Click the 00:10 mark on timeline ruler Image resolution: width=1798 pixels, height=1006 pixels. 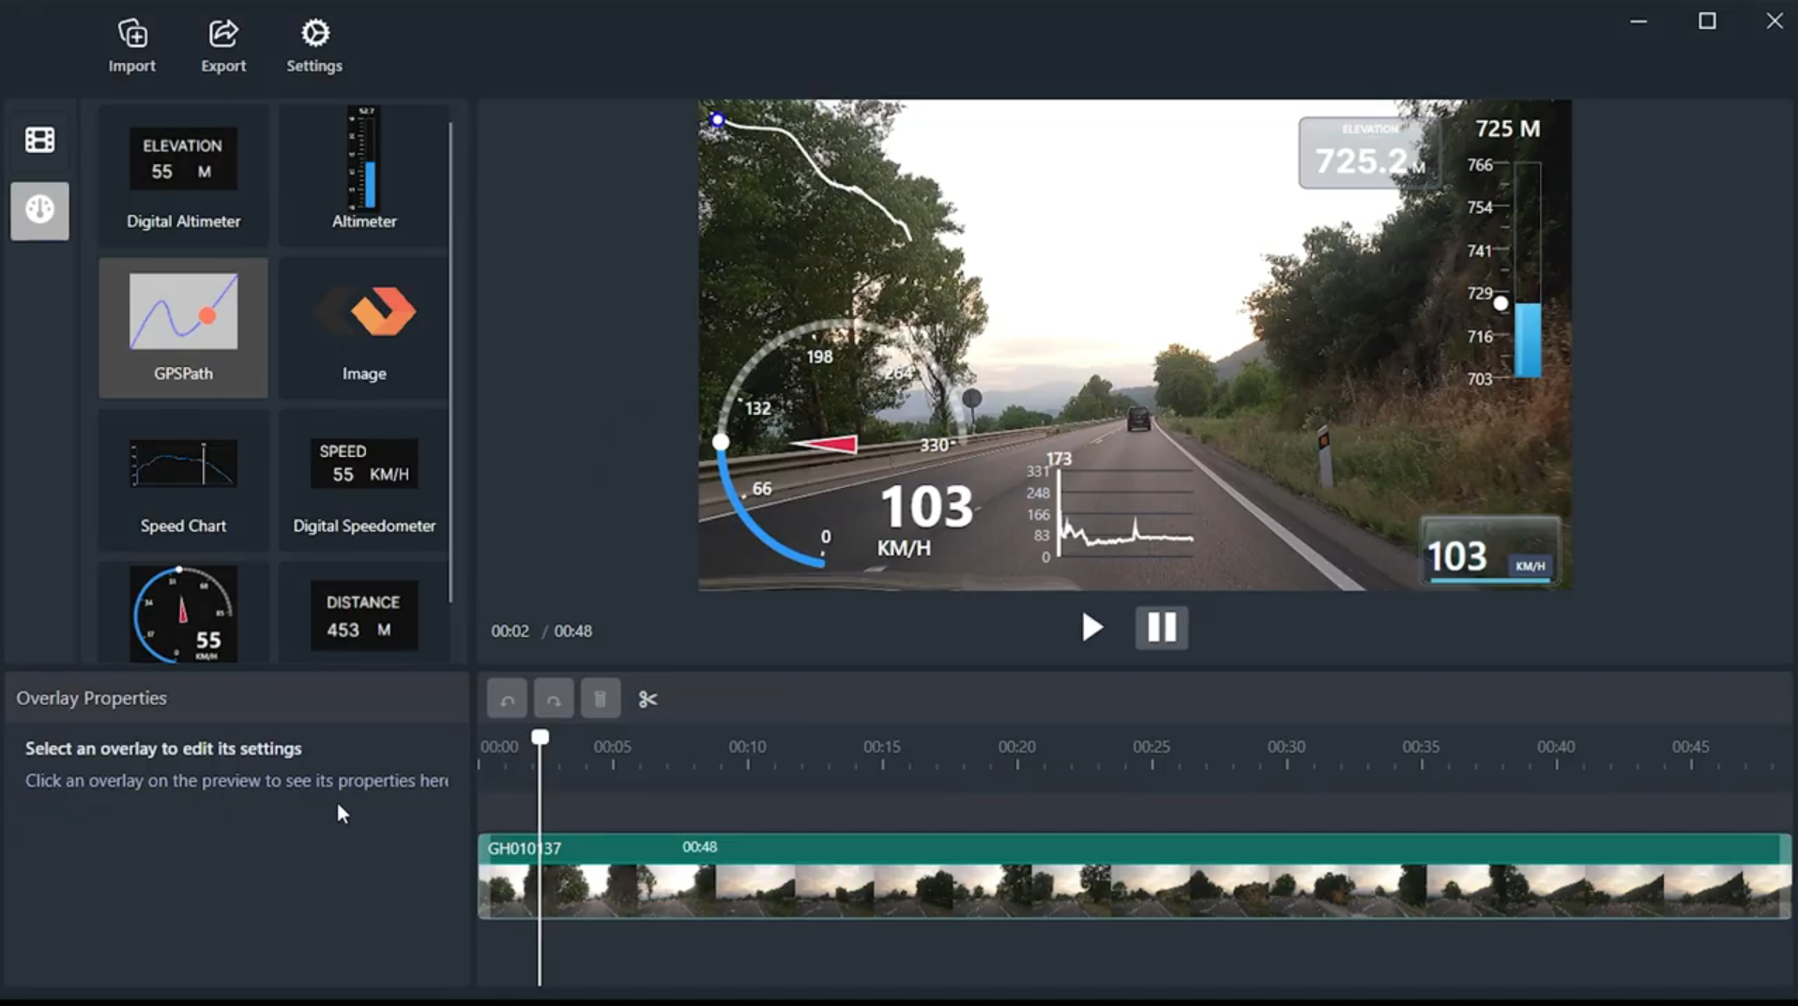coord(747,747)
